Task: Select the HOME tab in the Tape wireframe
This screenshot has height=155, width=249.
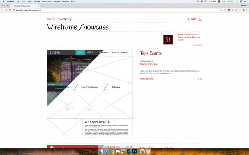Action: click(80, 52)
